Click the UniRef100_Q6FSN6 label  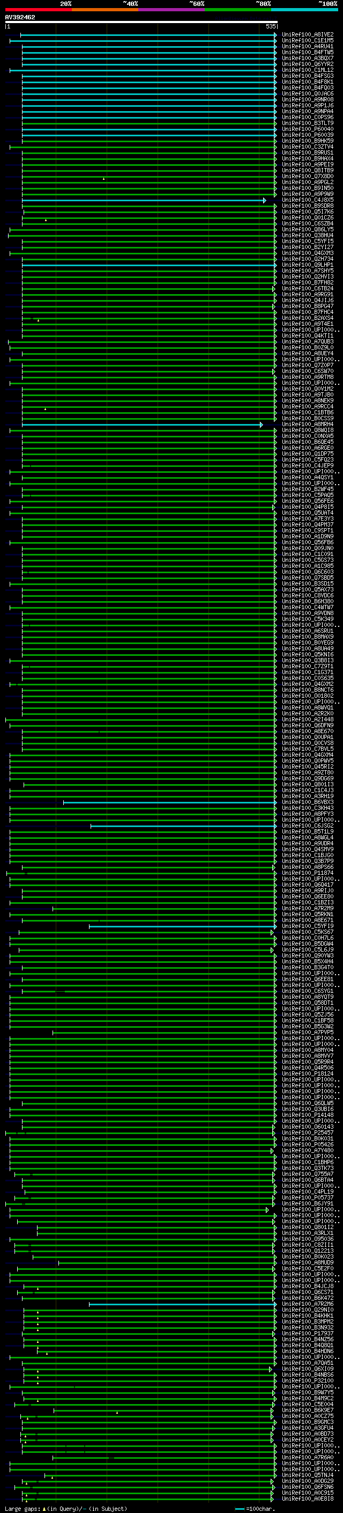click(308, 1487)
